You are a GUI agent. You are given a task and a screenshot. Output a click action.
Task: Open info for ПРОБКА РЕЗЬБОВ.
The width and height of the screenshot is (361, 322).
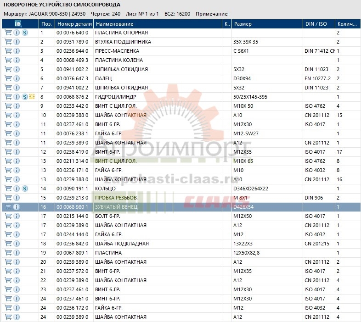pyautogui.click(x=17, y=198)
